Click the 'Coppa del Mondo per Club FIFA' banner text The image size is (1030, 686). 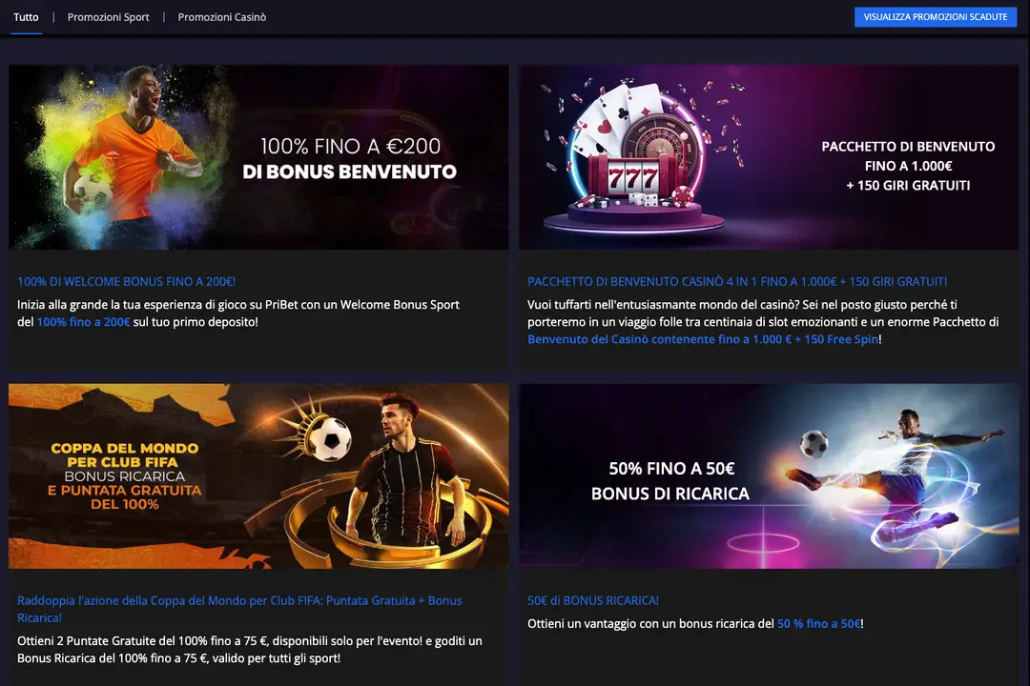point(124,454)
